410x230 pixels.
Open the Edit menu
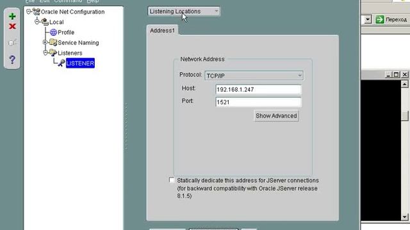click(44, 1)
